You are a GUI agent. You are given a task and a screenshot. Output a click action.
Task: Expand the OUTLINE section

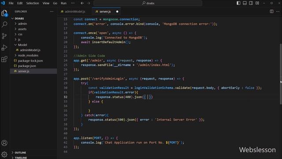[x=33, y=152]
